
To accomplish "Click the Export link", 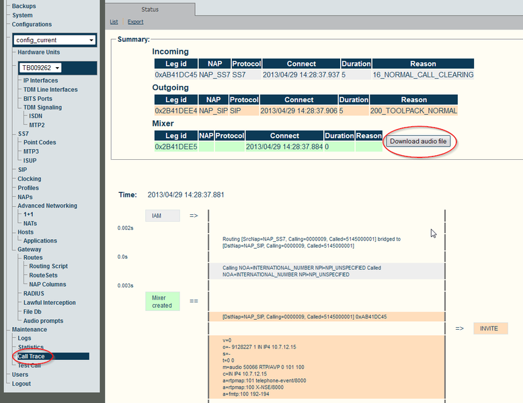I will coord(135,21).
